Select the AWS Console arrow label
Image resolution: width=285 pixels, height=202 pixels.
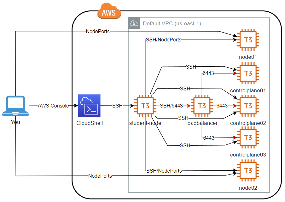[x=53, y=106]
